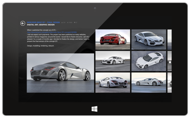Click the project description paragraph text
190x118 pixels.
click(x=58, y=35)
